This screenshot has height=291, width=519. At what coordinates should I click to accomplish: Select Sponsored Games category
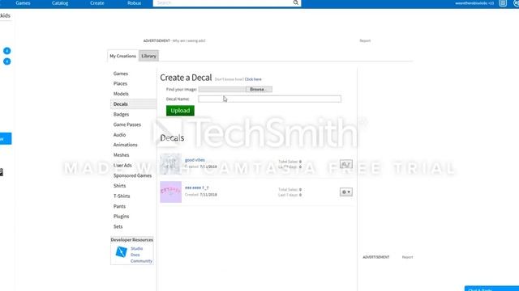(132, 175)
